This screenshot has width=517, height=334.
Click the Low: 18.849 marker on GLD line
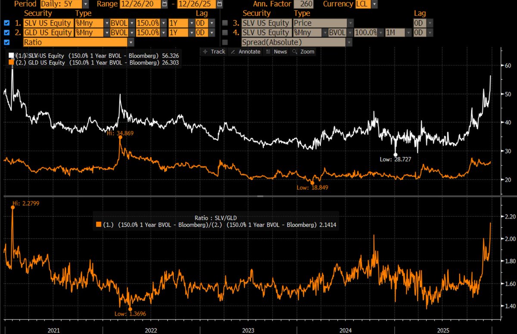tap(312, 183)
